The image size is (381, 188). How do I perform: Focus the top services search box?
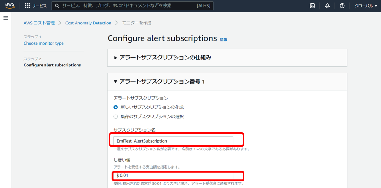tap(132, 6)
